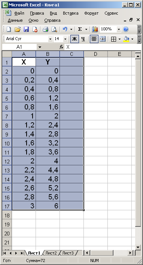The width and height of the screenshot is (143, 265).
Task: Apply fill color with the paint bucket icon
Action: click(126, 39)
